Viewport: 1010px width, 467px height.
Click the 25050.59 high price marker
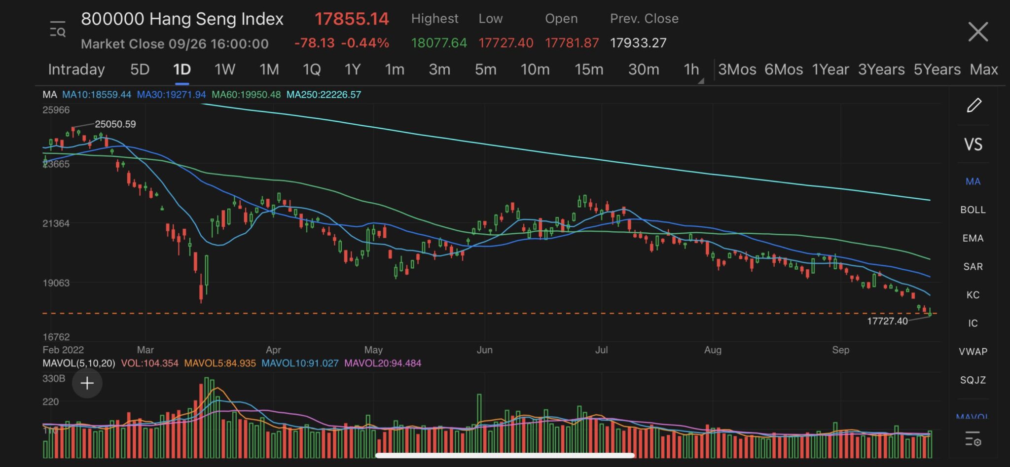tap(115, 124)
